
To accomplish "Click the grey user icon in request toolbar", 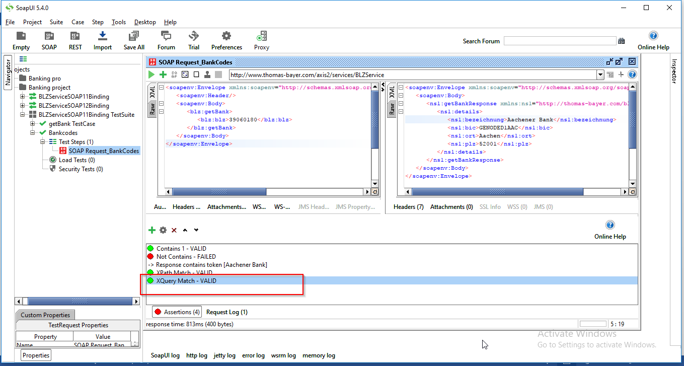I will pos(207,75).
